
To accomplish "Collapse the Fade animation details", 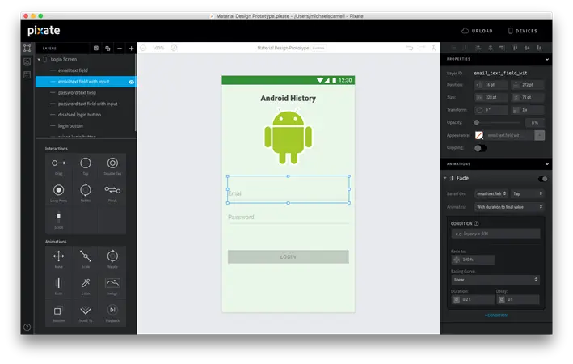I will point(445,178).
